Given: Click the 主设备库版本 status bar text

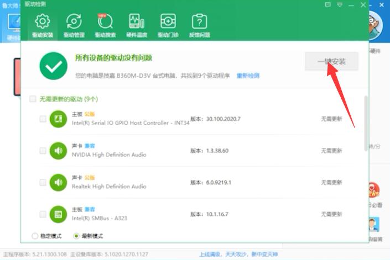Looking at the screenshot, I should 109,254.
